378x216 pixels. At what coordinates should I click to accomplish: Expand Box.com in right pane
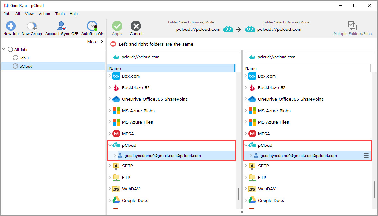[246, 76]
